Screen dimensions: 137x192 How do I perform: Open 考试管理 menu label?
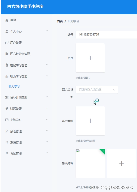coord(16,154)
